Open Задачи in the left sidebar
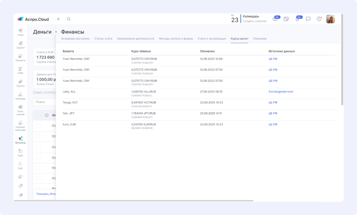Screen dimensions: 357x215 point(20,45)
